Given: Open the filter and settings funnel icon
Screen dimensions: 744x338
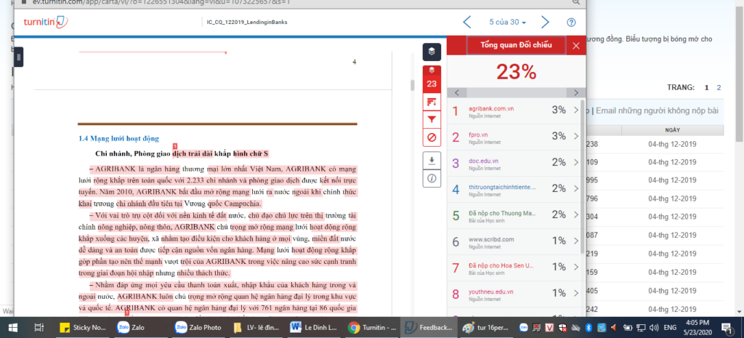Looking at the screenshot, I should click(432, 118).
